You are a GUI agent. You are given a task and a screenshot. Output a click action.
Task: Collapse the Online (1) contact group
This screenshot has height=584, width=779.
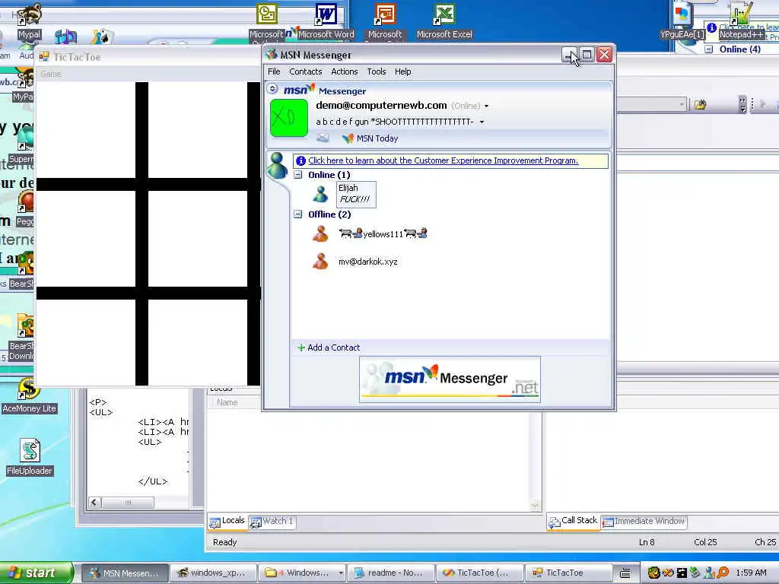tap(297, 175)
